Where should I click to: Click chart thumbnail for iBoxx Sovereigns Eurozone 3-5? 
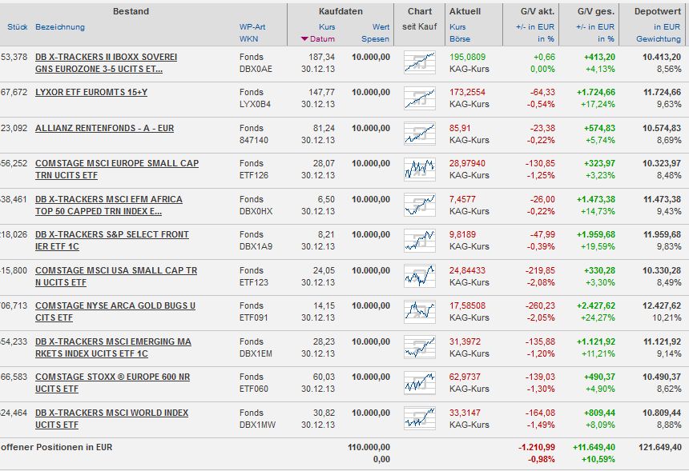click(420, 62)
